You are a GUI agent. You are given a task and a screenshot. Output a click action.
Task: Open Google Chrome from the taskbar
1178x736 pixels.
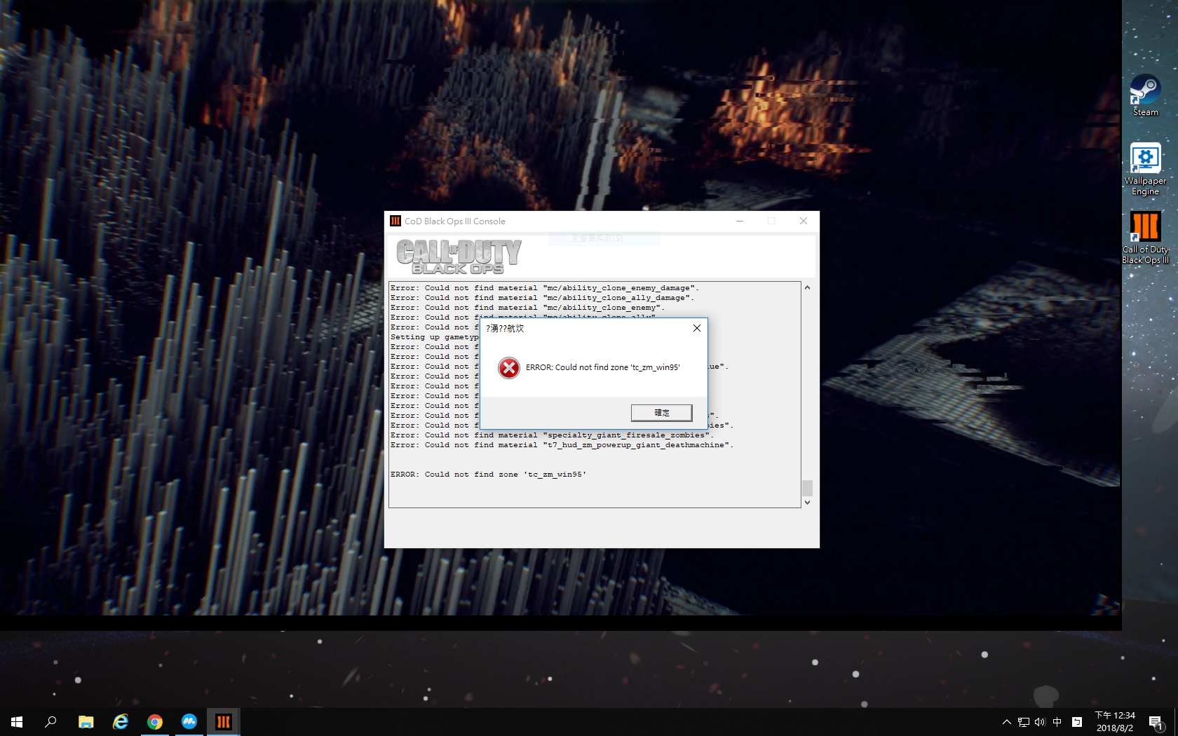coord(155,721)
